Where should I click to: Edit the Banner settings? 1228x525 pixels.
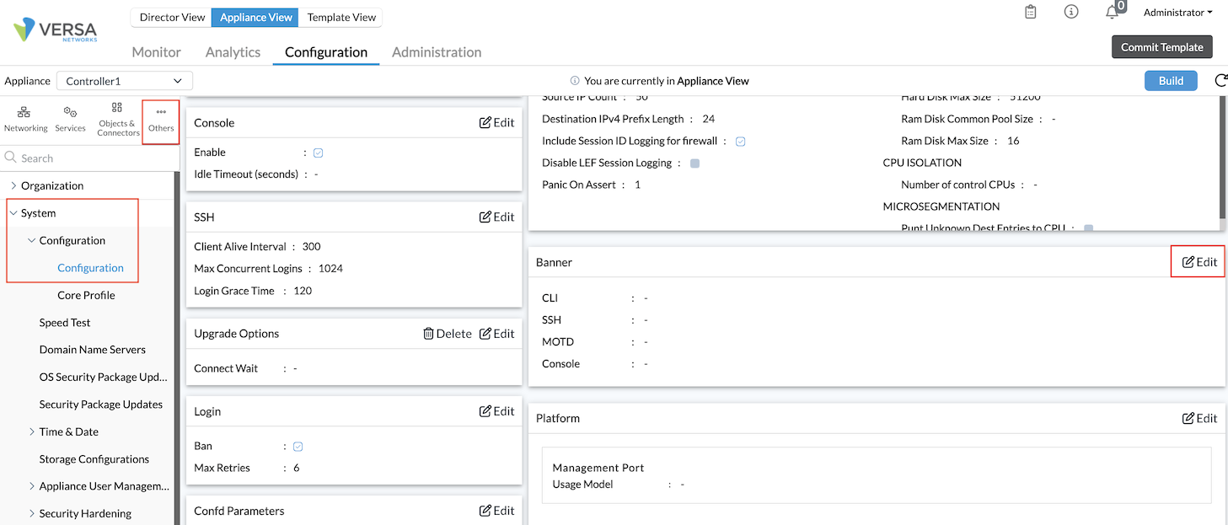tap(1198, 261)
